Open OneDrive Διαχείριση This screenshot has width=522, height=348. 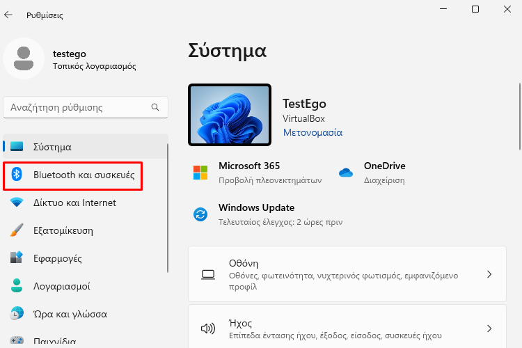[372, 173]
